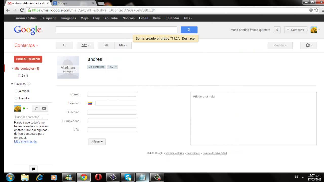Open the 11.2 group tag dropdown
This screenshot has width=324, height=182.
click(x=116, y=67)
